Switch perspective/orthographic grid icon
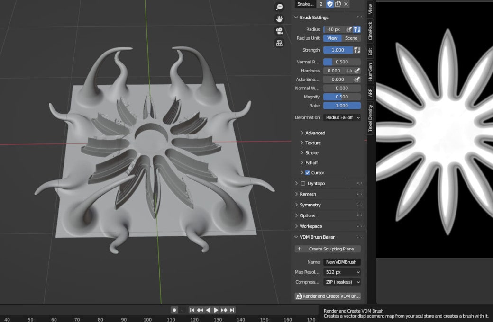 coord(279,43)
